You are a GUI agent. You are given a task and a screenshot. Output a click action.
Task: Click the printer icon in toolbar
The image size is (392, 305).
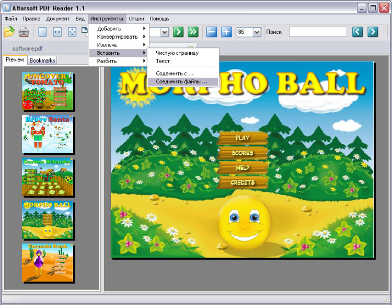pos(24,32)
